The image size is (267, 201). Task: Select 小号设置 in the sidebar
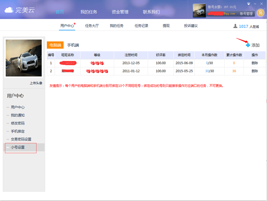[x=18, y=147]
